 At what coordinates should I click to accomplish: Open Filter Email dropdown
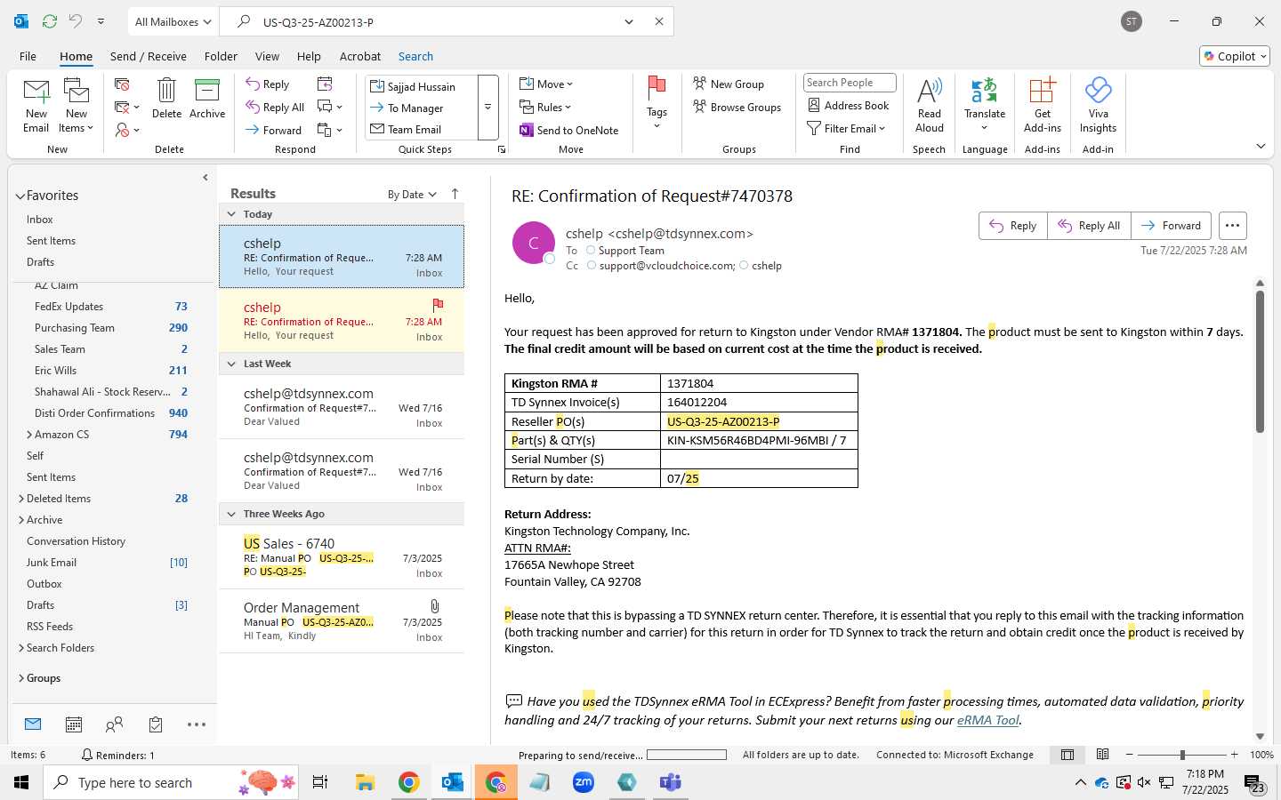click(846, 129)
